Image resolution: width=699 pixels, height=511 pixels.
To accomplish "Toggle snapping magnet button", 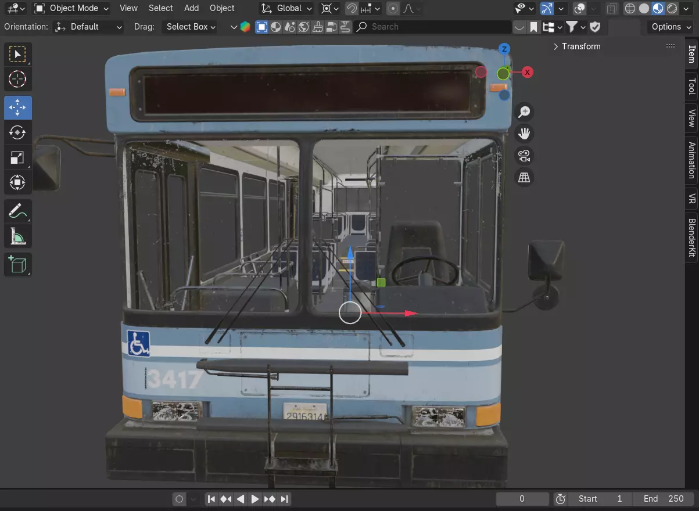I will [x=351, y=9].
